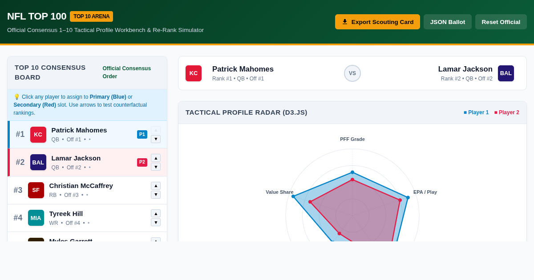The height and width of the screenshot is (280, 534).
Task: Select Lamar Jackson name in the board
Action: click(76, 158)
